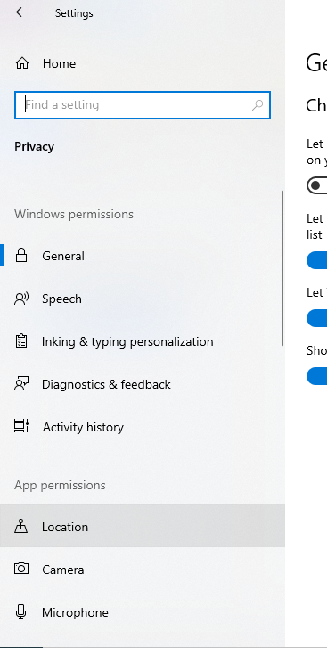
Task: Turn off the bottom blue toggle
Action: (x=317, y=376)
